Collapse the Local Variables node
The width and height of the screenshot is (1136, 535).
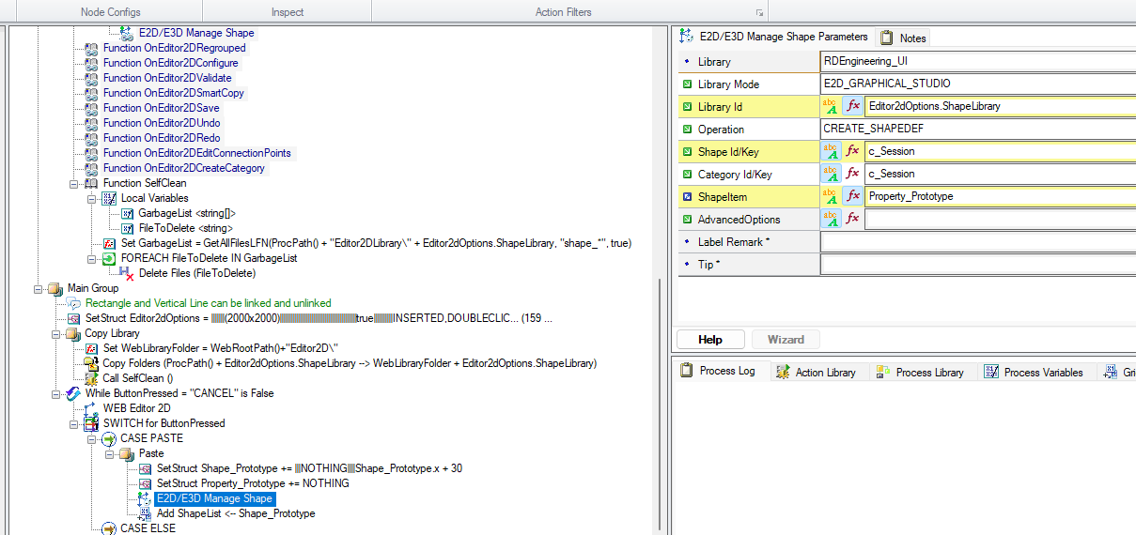[92, 198]
